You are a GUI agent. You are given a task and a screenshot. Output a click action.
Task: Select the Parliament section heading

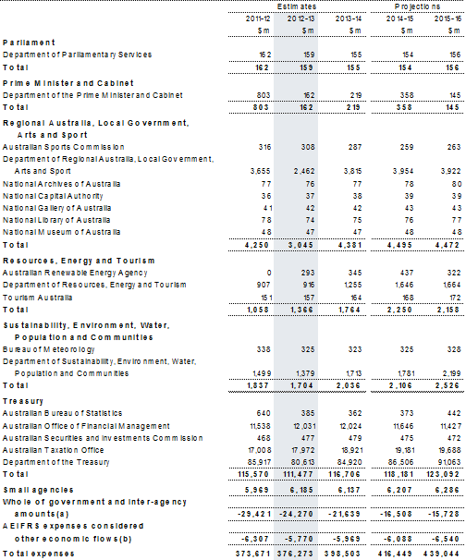tap(29, 43)
